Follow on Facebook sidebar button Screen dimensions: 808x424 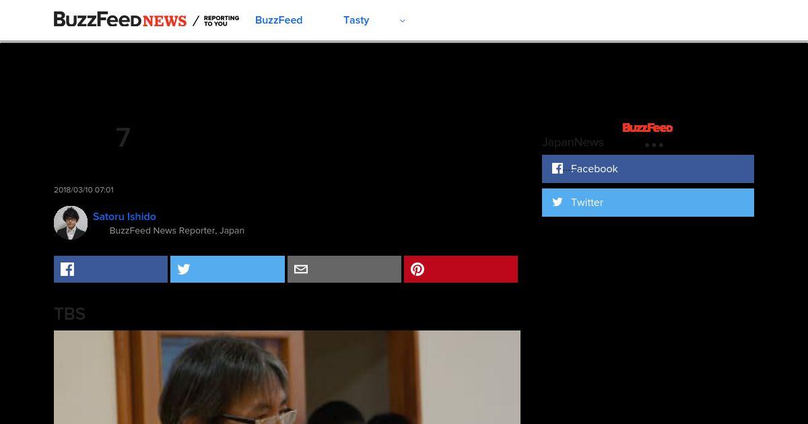648,169
